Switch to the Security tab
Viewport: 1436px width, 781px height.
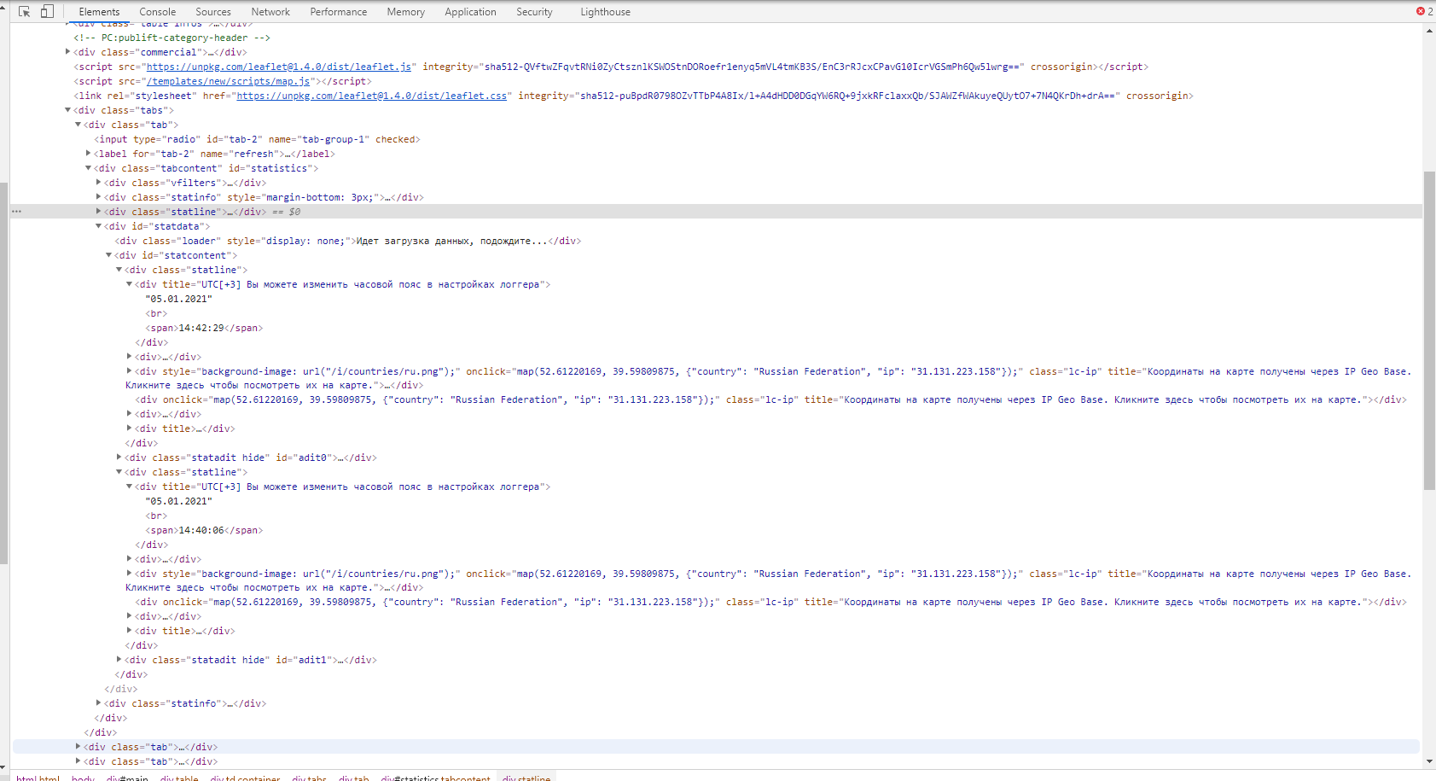pyautogui.click(x=534, y=12)
